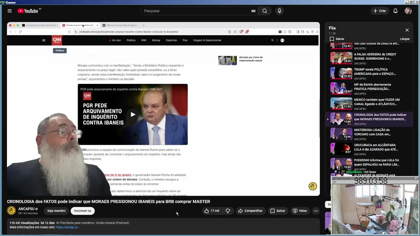Image resolution: width=420 pixels, height=236 pixels.
Task: Send a Valeu super thanks
Action: click(300, 211)
